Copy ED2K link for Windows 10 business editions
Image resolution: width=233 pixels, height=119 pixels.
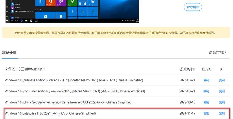[206, 80]
